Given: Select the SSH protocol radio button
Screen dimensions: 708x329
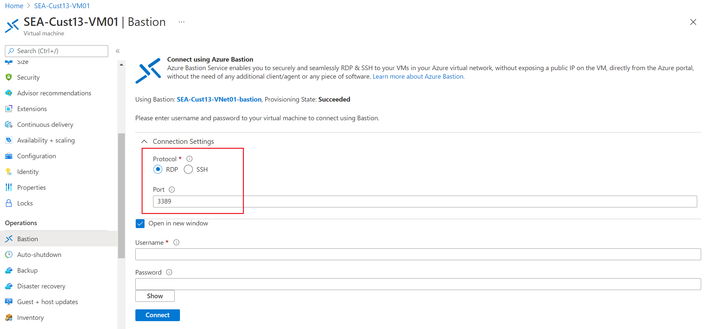Looking at the screenshot, I should point(188,169).
